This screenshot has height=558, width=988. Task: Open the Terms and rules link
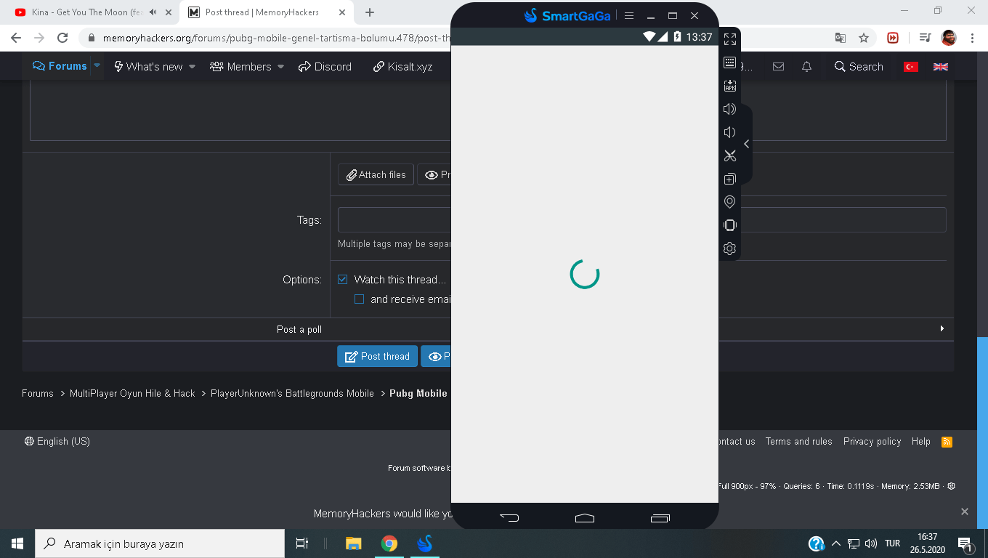click(799, 441)
